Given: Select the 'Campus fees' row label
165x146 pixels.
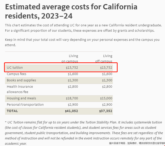Looking at the screenshot, I should tap(16, 74).
